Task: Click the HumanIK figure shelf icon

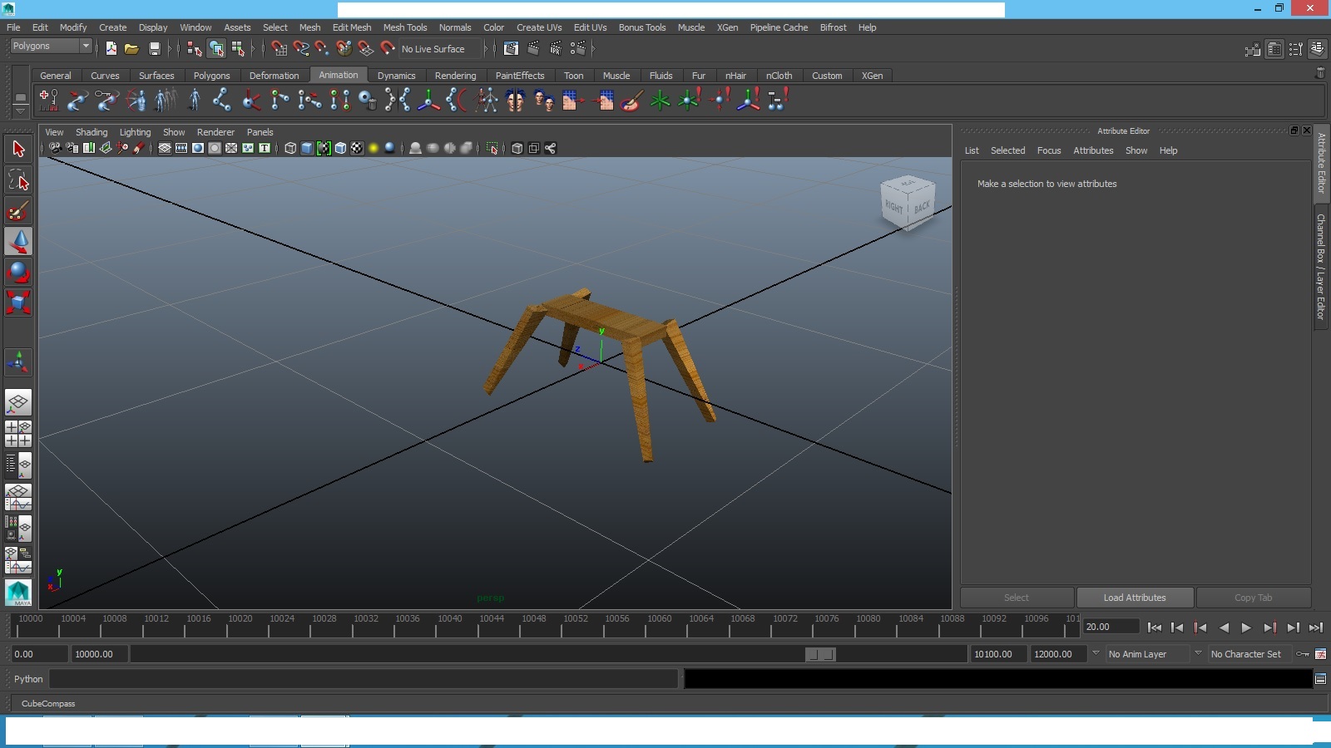Action: (194, 101)
